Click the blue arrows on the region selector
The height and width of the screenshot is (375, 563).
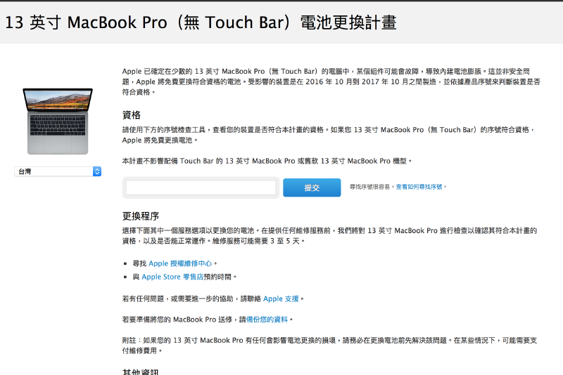96,171
